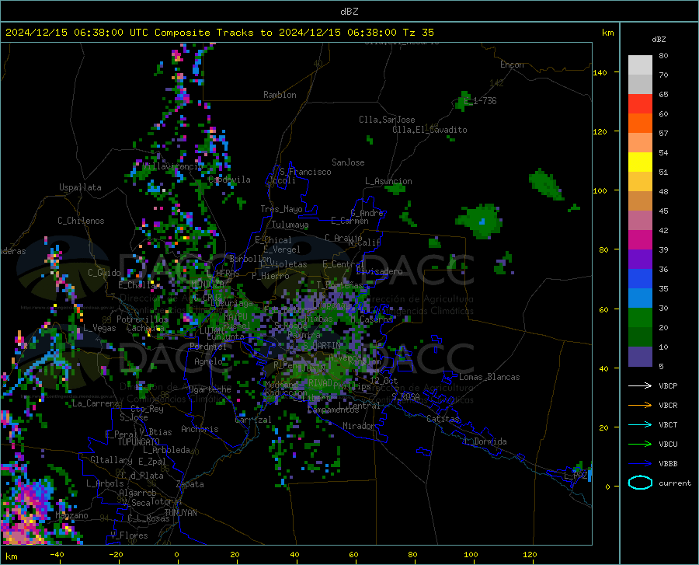
Task: Click the Villavicencio map label
Action: tap(172, 166)
